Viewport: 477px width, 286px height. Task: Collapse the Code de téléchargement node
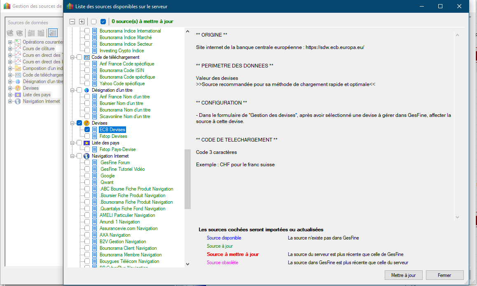pyautogui.click(x=72, y=57)
